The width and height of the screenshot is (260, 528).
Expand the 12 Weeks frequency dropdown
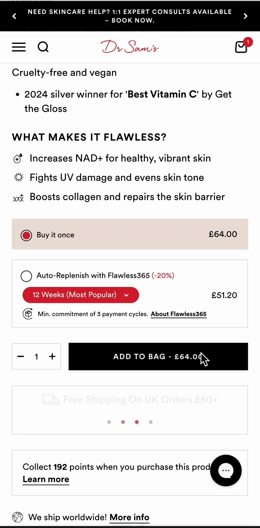point(81,295)
